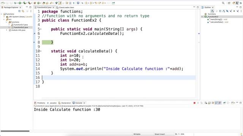
Task: Click Pin Console icon
Action: [224, 103]
